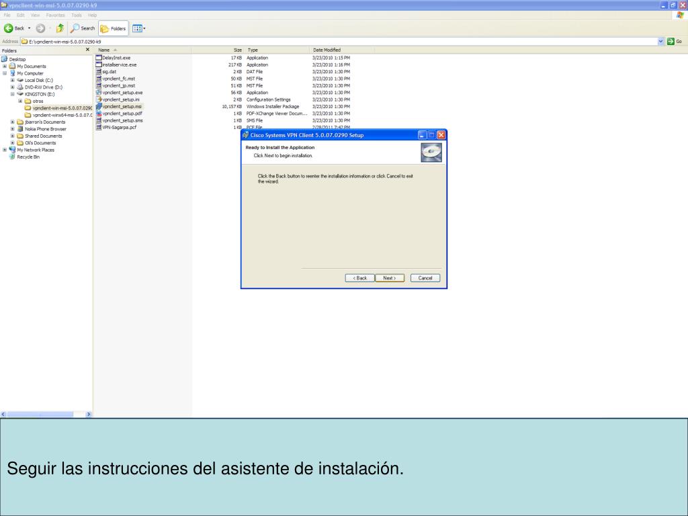Select installservice.exe file icon
This screenshot has height=516, width=688.
[99, 65]
